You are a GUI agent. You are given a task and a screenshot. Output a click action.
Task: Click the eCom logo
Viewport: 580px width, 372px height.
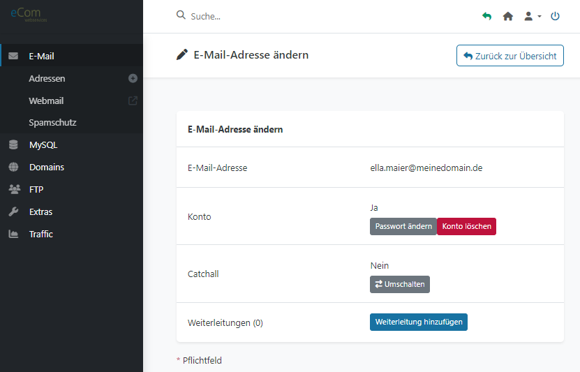(27, 14)
